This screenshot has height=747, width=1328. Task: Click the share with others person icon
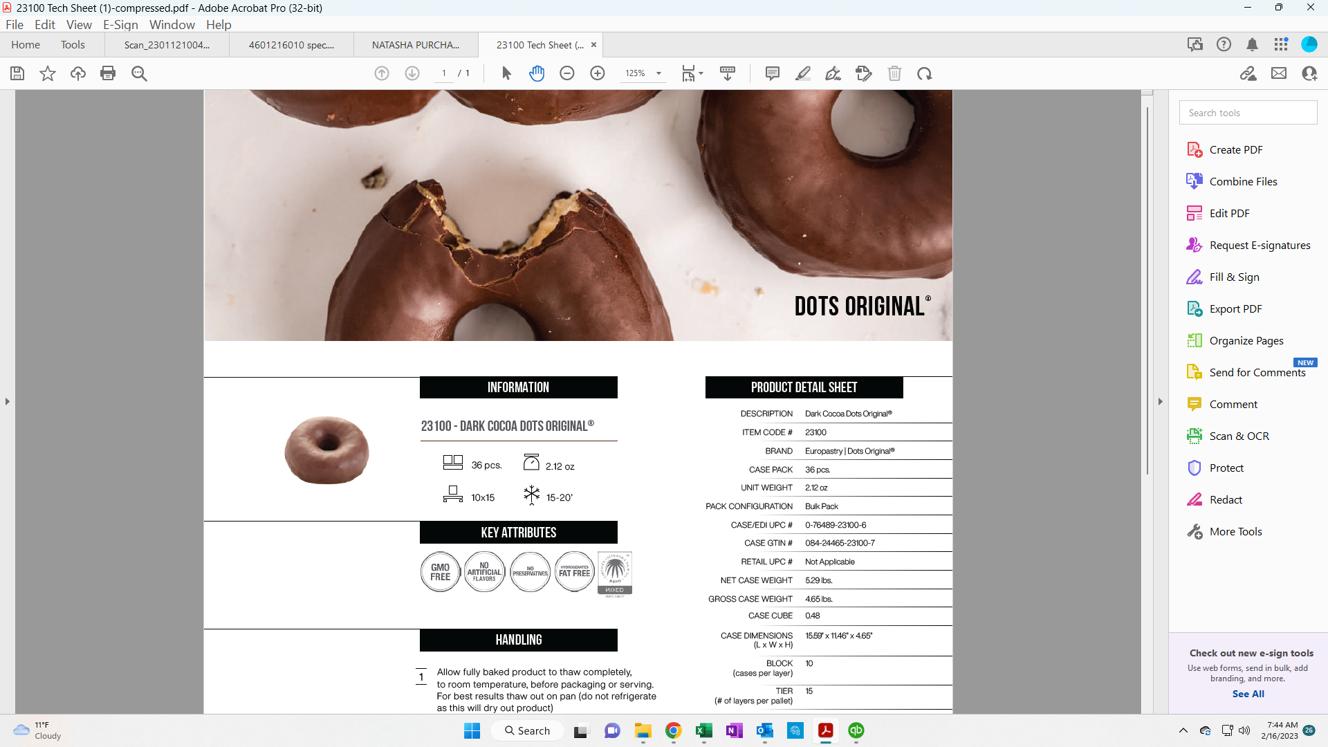tap(1309, 73)
